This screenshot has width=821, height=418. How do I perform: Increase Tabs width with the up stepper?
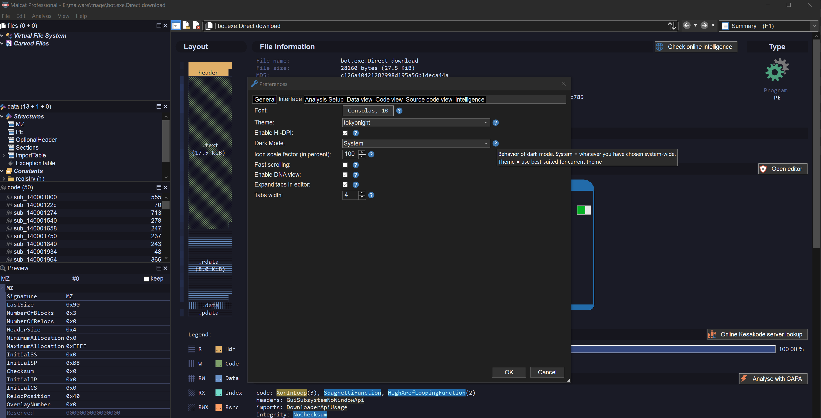coord(361,193)
